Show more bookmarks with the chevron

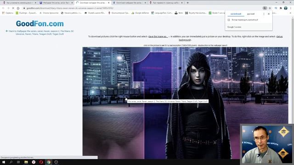290,13
